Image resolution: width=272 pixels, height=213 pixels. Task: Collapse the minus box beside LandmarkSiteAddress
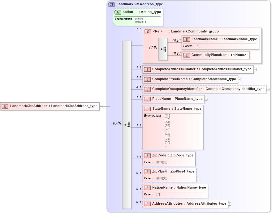(x=101, y=106)
